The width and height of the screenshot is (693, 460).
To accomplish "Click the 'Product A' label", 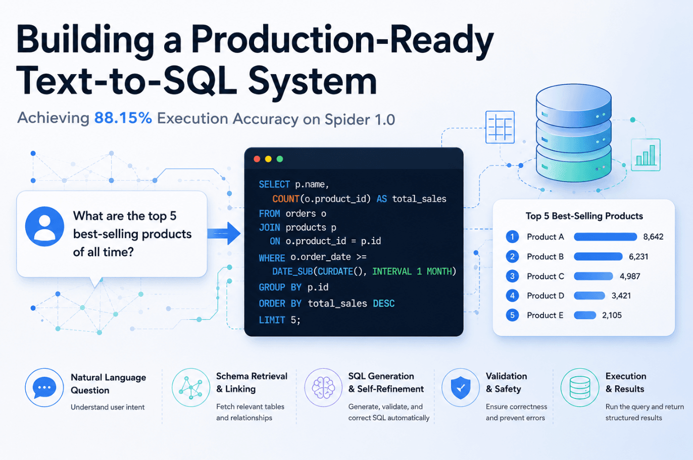I will click(x=545, y=237).
